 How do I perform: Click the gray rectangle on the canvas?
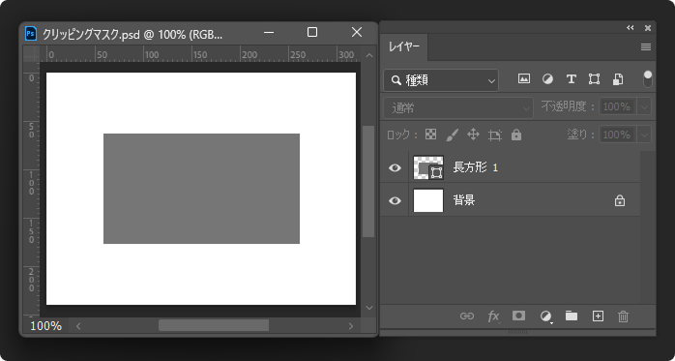click(201, 189)
